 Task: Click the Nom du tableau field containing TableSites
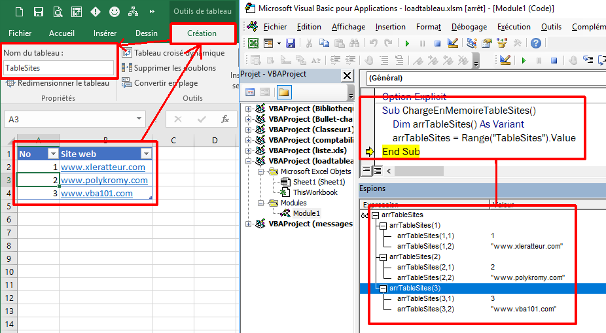tap(58, 68)
